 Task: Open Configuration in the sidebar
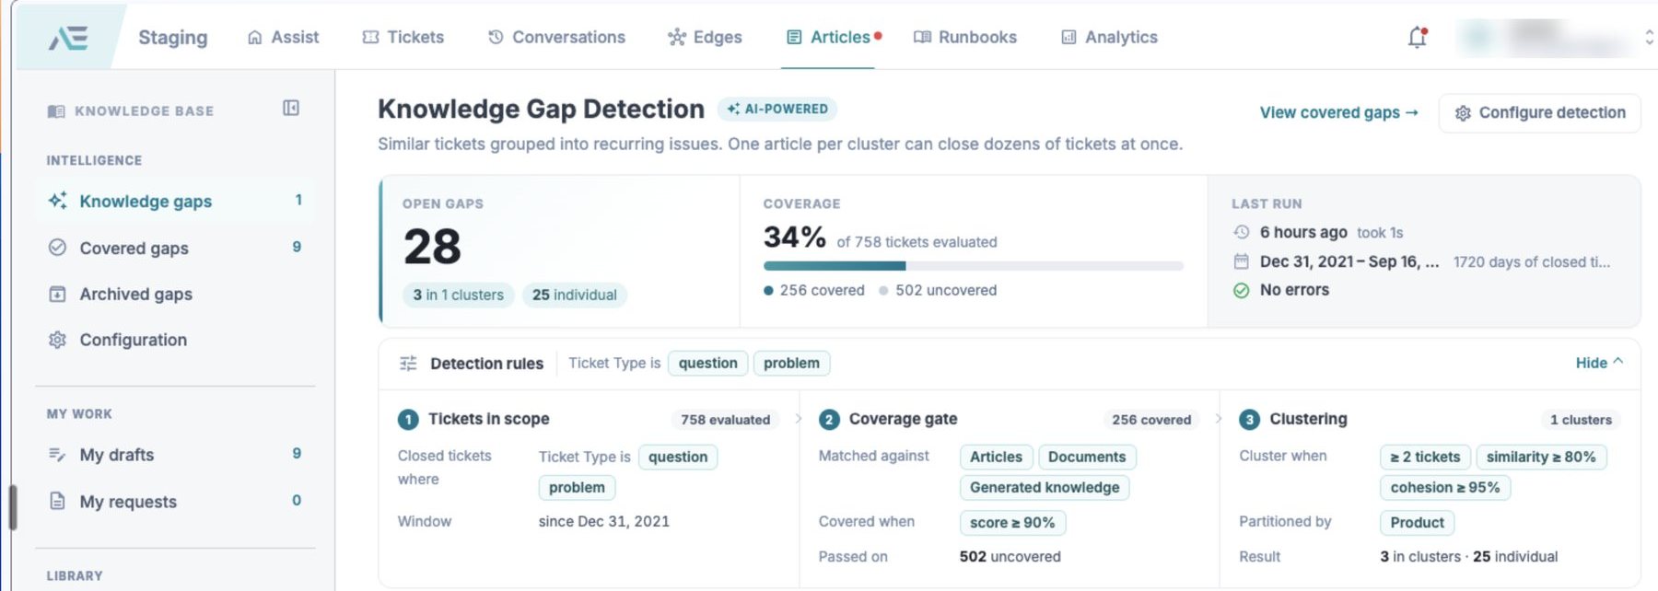pos(175,340)
